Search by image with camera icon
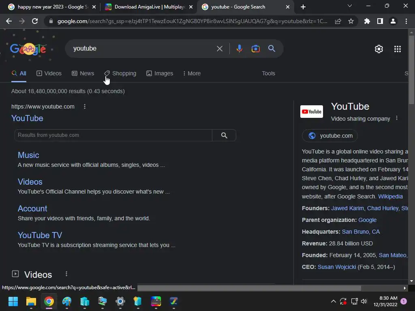415x311 pixels. click(x=256, y=49)
